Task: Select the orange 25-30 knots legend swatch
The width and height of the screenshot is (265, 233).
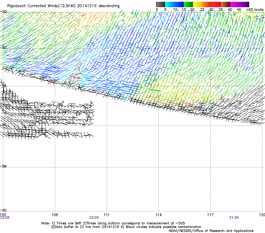Action: (207, 4)
